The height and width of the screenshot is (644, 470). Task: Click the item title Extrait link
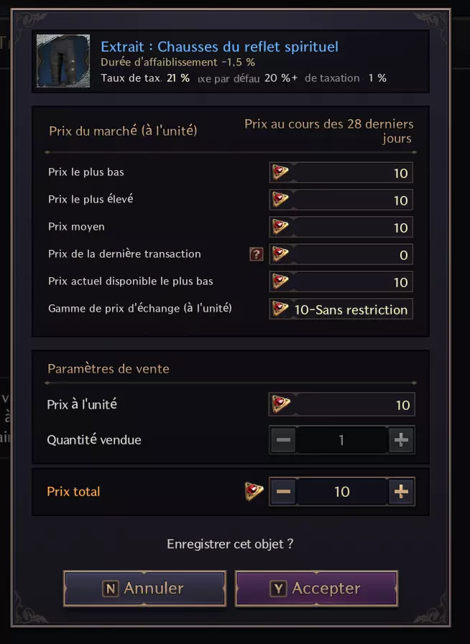(x=219, y=47)
